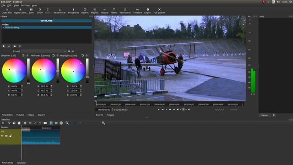Click the Open File toolbar icon
The height and width of the screenshot is (165, 293).
tap(6, 11)
